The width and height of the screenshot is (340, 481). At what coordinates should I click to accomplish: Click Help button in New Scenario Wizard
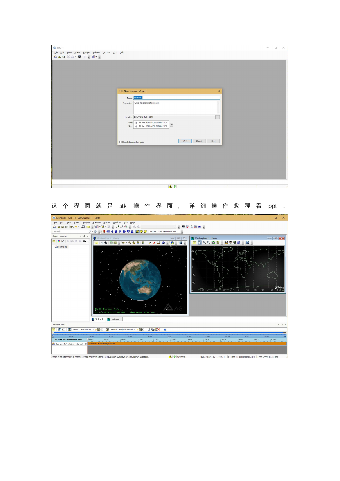tap(213, 141)
